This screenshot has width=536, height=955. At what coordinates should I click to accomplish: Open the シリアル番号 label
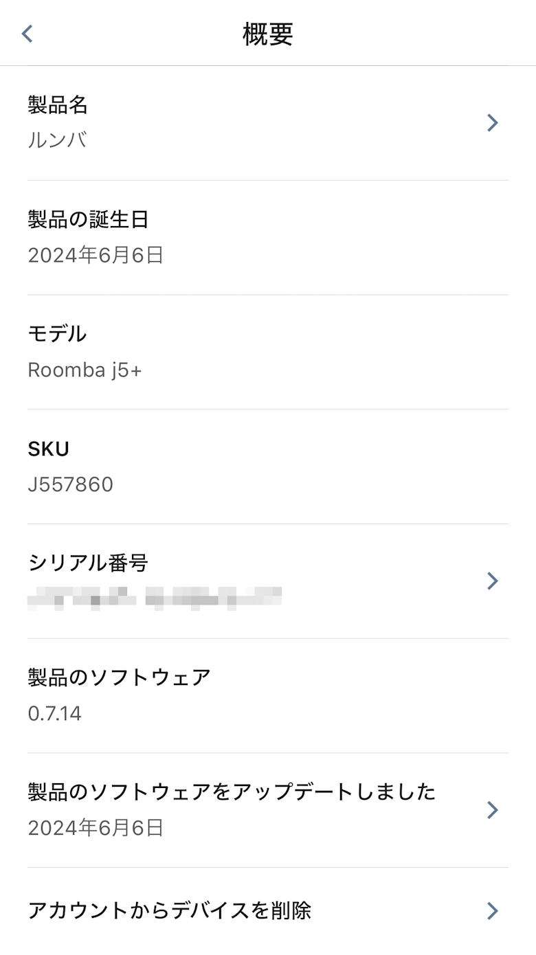(x=88, y=563)
